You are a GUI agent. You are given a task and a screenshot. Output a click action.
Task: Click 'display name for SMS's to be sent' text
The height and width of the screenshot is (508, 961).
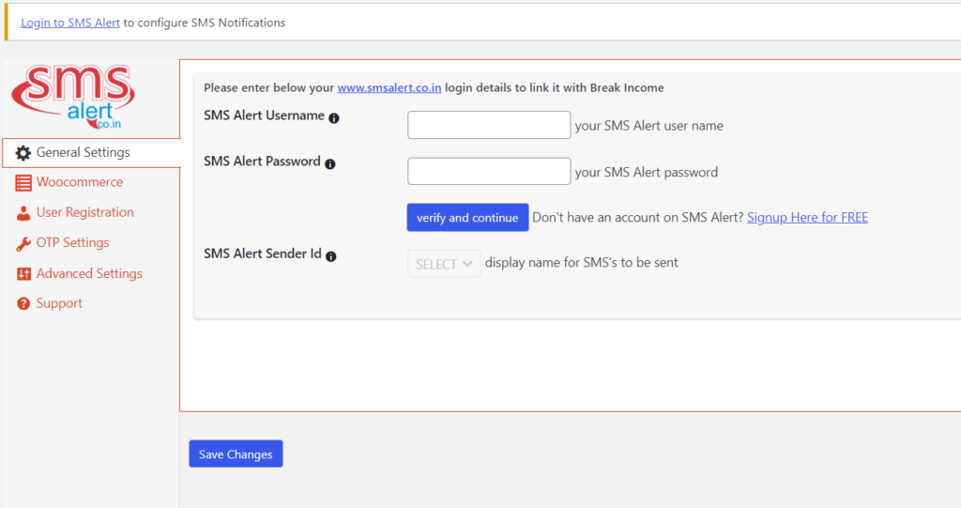pos(582,263)
